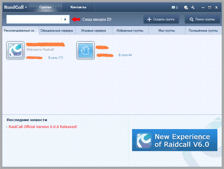Maximize the RaidCall window
The image size is (224, 169).
(x=210, y=7)
